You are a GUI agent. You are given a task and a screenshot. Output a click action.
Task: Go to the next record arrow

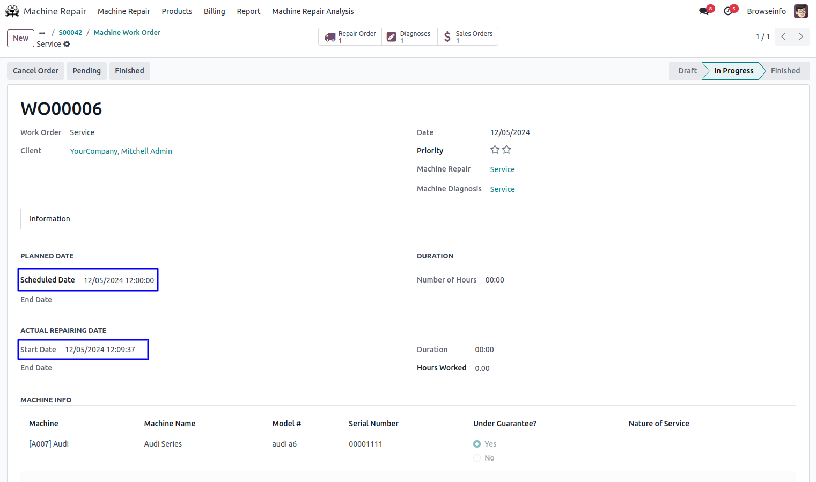point(800,36)
